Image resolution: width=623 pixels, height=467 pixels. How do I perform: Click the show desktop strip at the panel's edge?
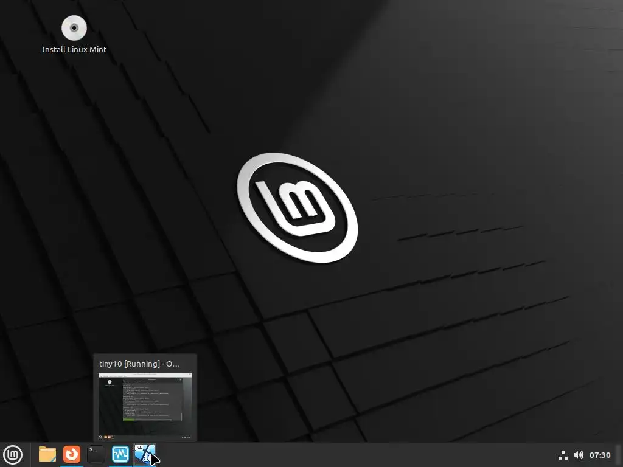[x=619, y=455]
